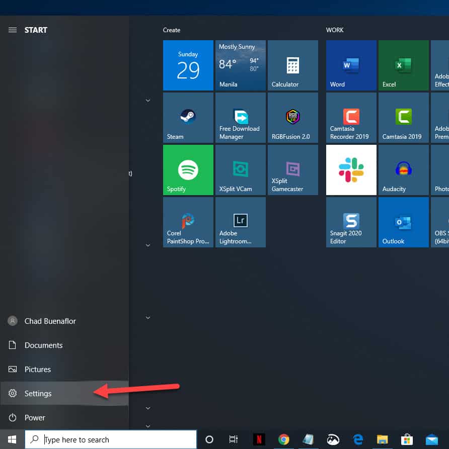This screenshot has height=449, width=449.
Task: Click the WORK group header
Action: pyautogui.click(x=335, y=30)
